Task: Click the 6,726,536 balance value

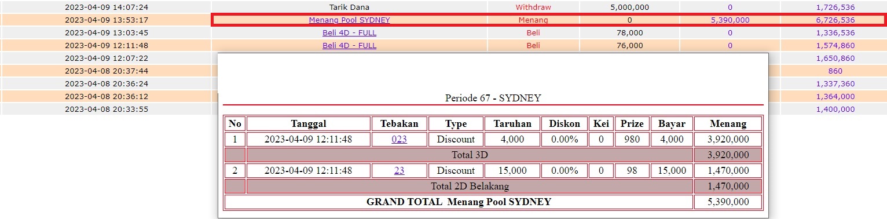Action: (x=835, y=20)
